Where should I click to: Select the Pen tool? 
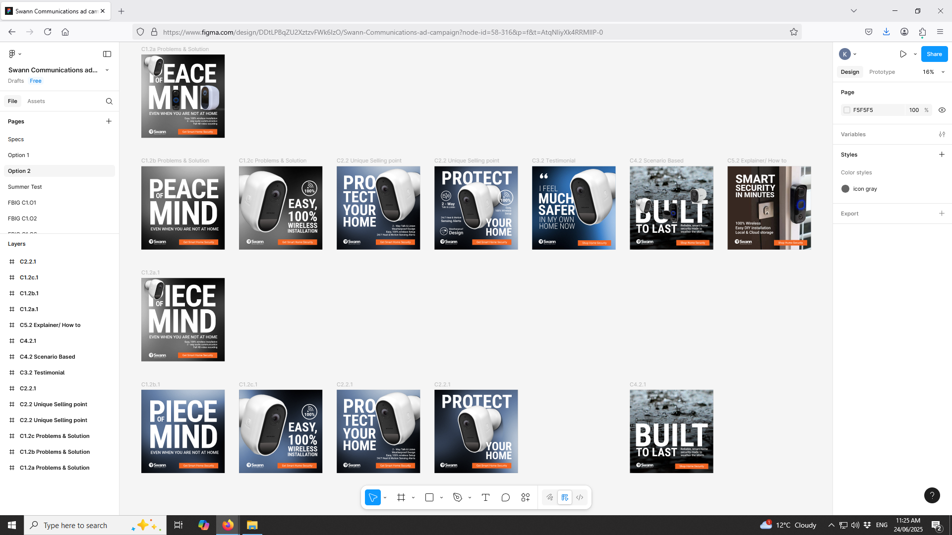458,497
